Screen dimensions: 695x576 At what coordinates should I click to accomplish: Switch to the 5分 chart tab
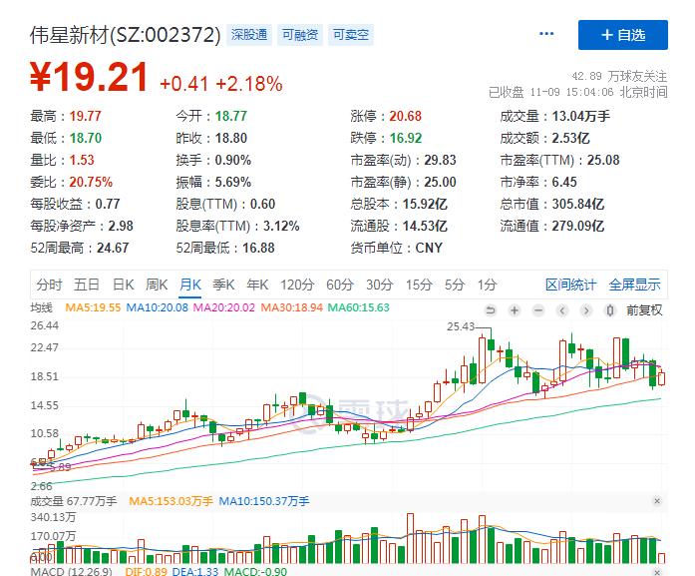[x=455, y=285]
